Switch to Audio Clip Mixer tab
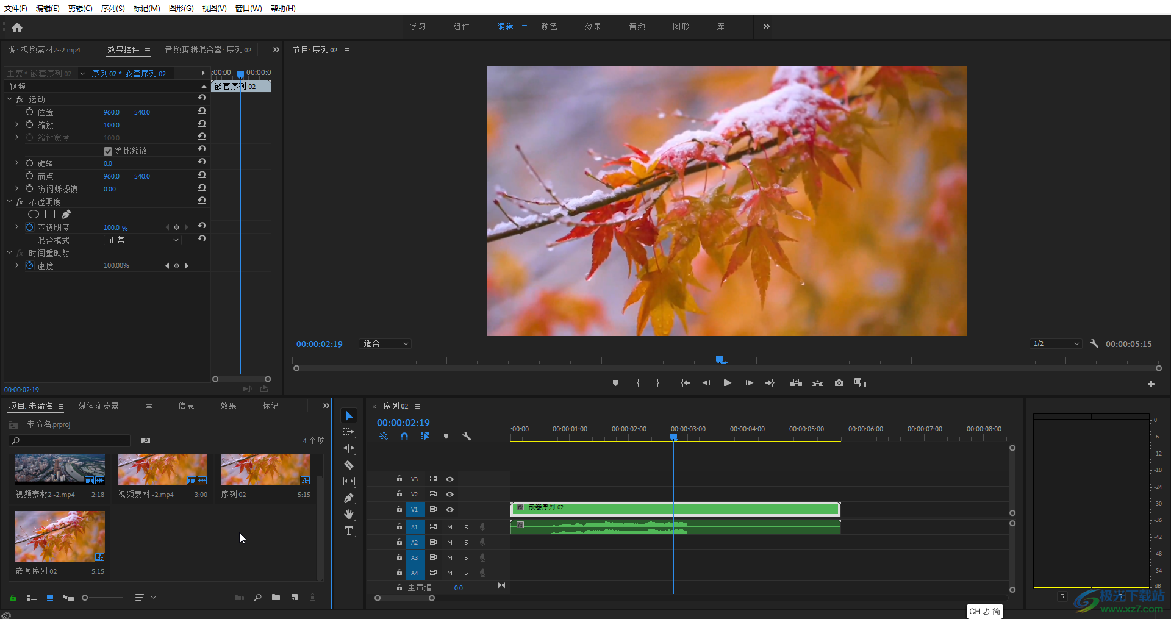 coord(208,49)
